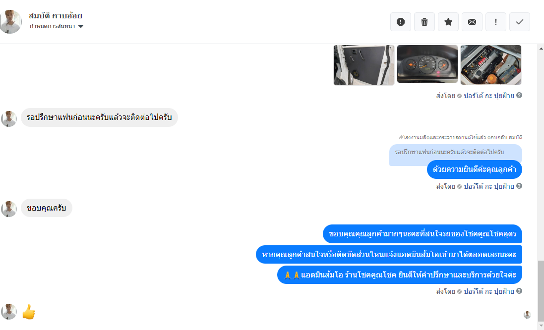Mark conversation as spam using exclamation circle icon
Image resolution: width=544 pixels, height=330 pixels.
coord(400,22)
